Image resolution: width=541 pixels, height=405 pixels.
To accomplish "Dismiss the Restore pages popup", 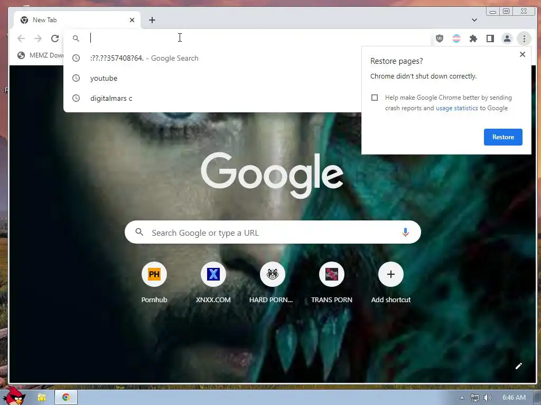I will pos(523,54).
